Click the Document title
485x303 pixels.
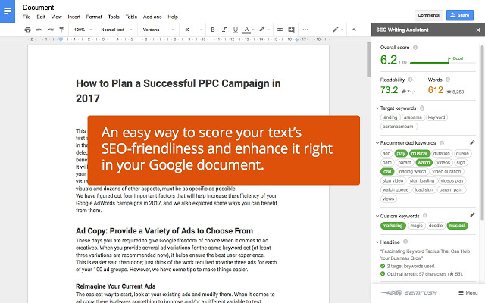(x=39, y=8)
